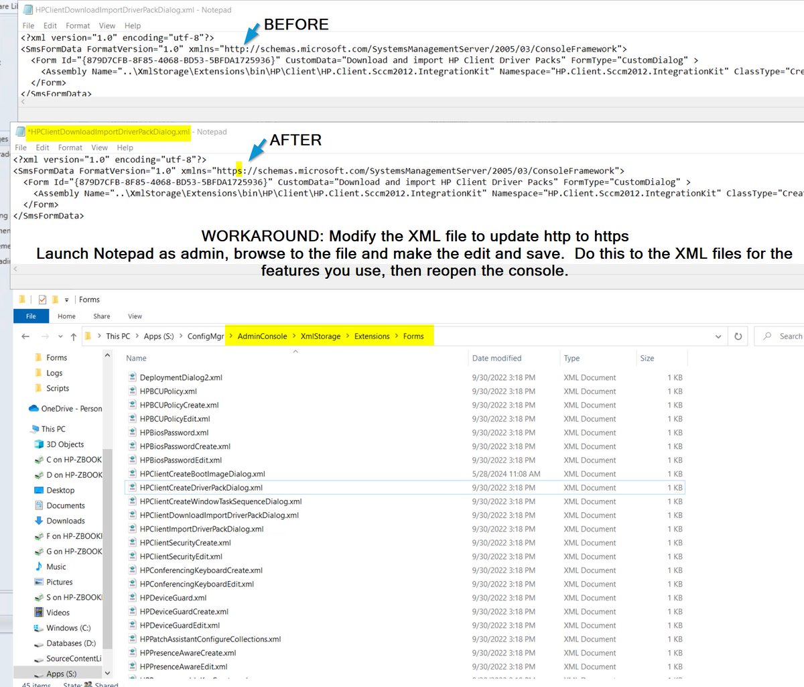This screenshot has height=687, width=804.
Task: Click the Windows (C:) drive icon
Action: [39, 628]
